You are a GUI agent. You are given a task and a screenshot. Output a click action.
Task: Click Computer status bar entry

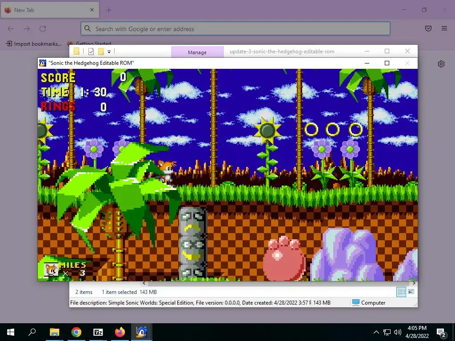pyautogui.click(x=369, y=303)
